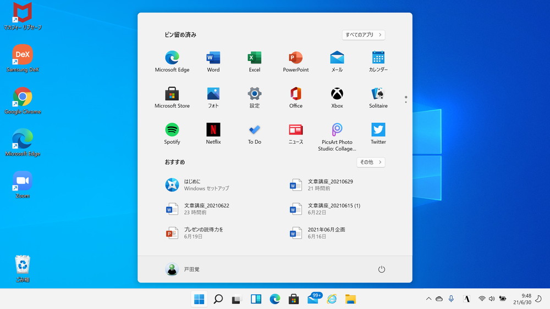Launch Word from the pinned apps
The width and height of the screenshot is (550, 309).
(x=213, y=61)
